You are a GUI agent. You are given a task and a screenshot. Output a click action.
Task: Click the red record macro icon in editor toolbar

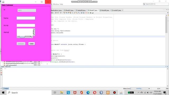tap(86, 13)
